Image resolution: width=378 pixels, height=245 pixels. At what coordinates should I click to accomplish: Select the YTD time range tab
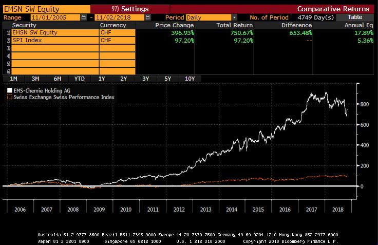tap(79, 79)
